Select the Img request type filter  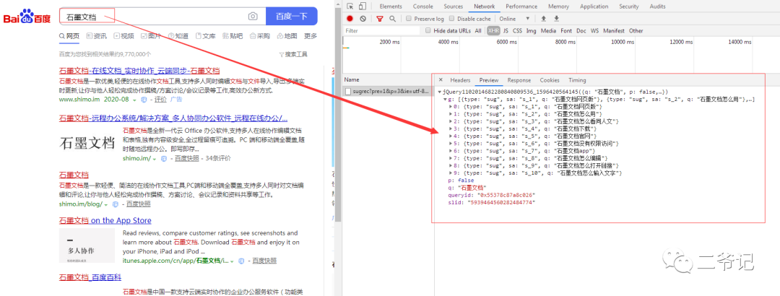[x=532, y=31]
